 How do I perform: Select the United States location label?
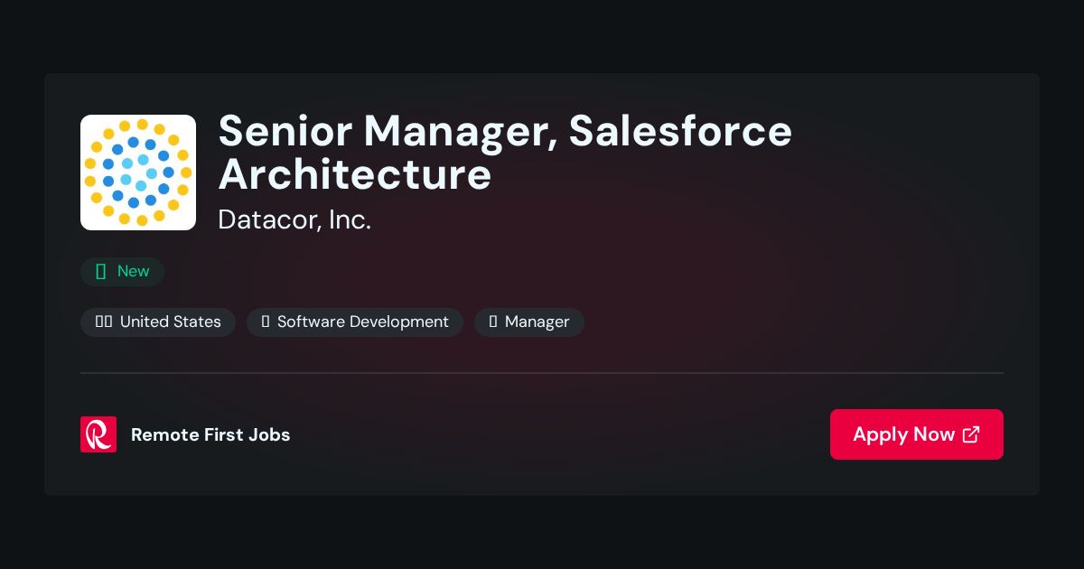[171, 322]
